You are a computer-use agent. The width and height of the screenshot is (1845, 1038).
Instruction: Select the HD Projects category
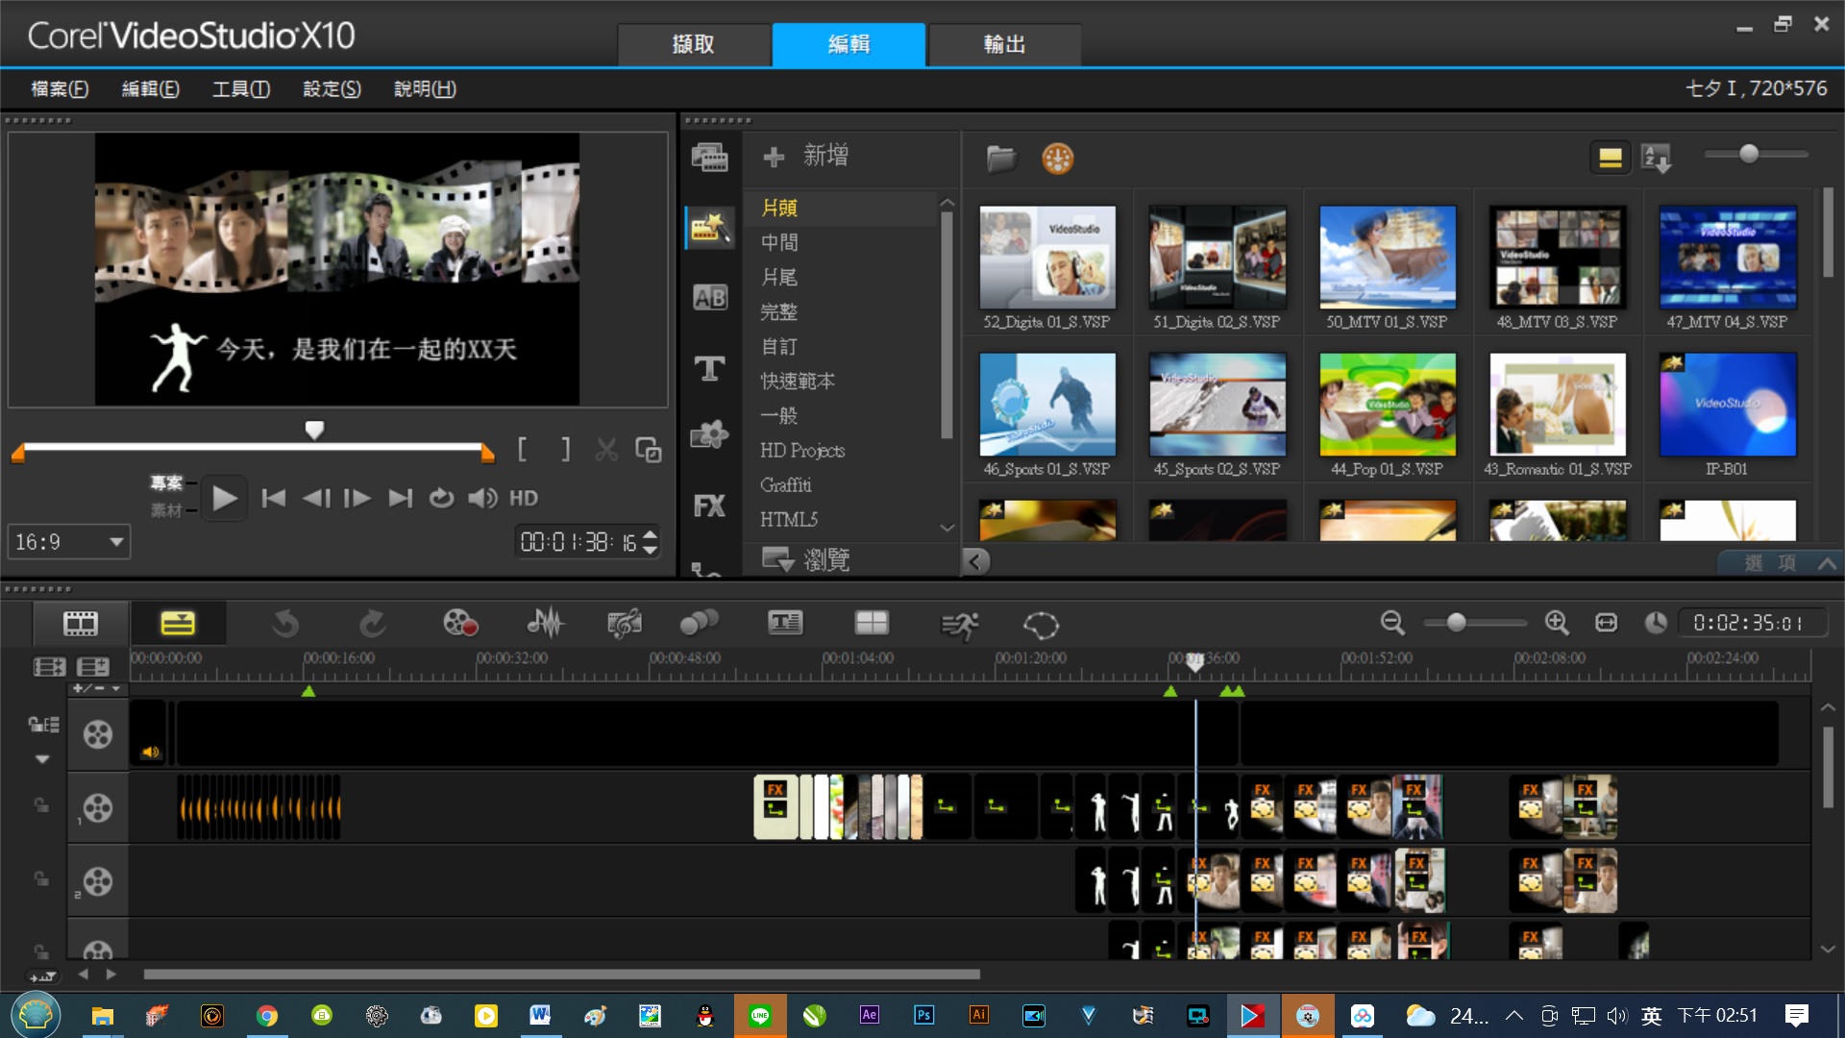(802, 451)
